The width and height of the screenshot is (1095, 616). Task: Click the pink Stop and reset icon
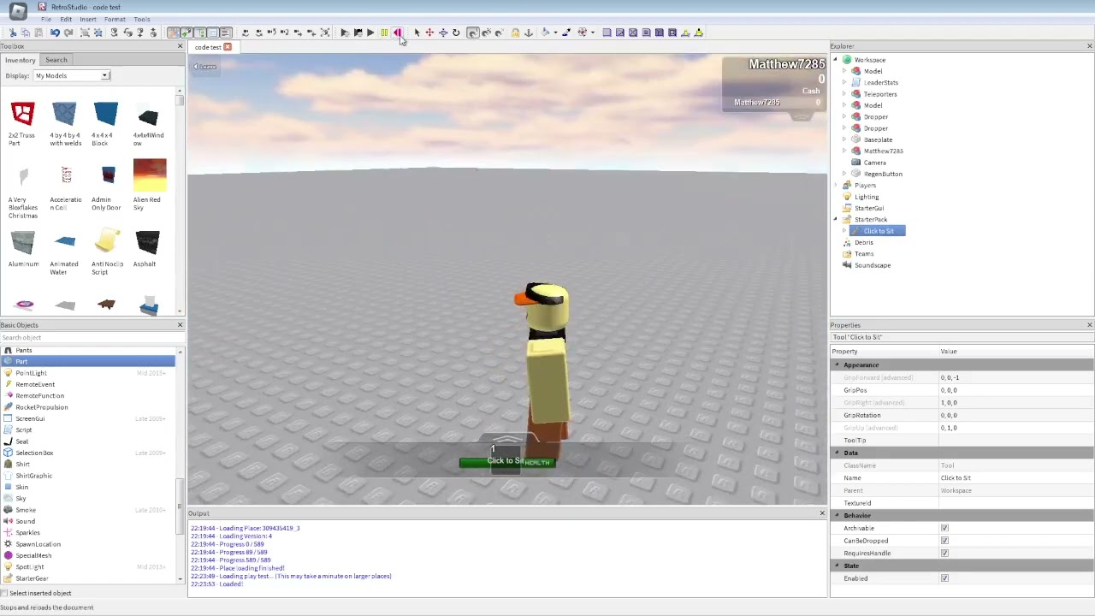[x=398, y=33]
